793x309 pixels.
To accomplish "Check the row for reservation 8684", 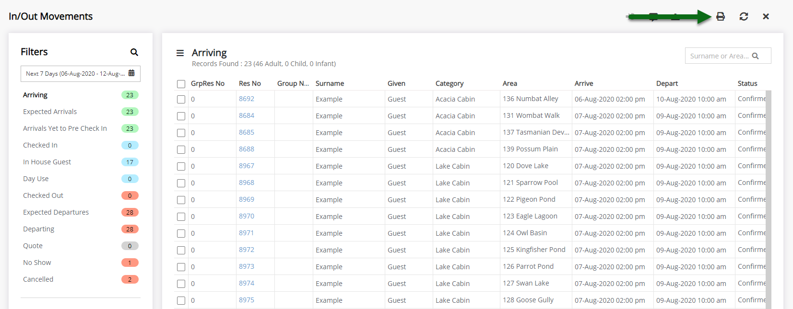I will pos(181,116).
